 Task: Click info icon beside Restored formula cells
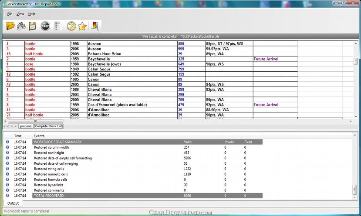pyautogui.click(x=7, y=179)
